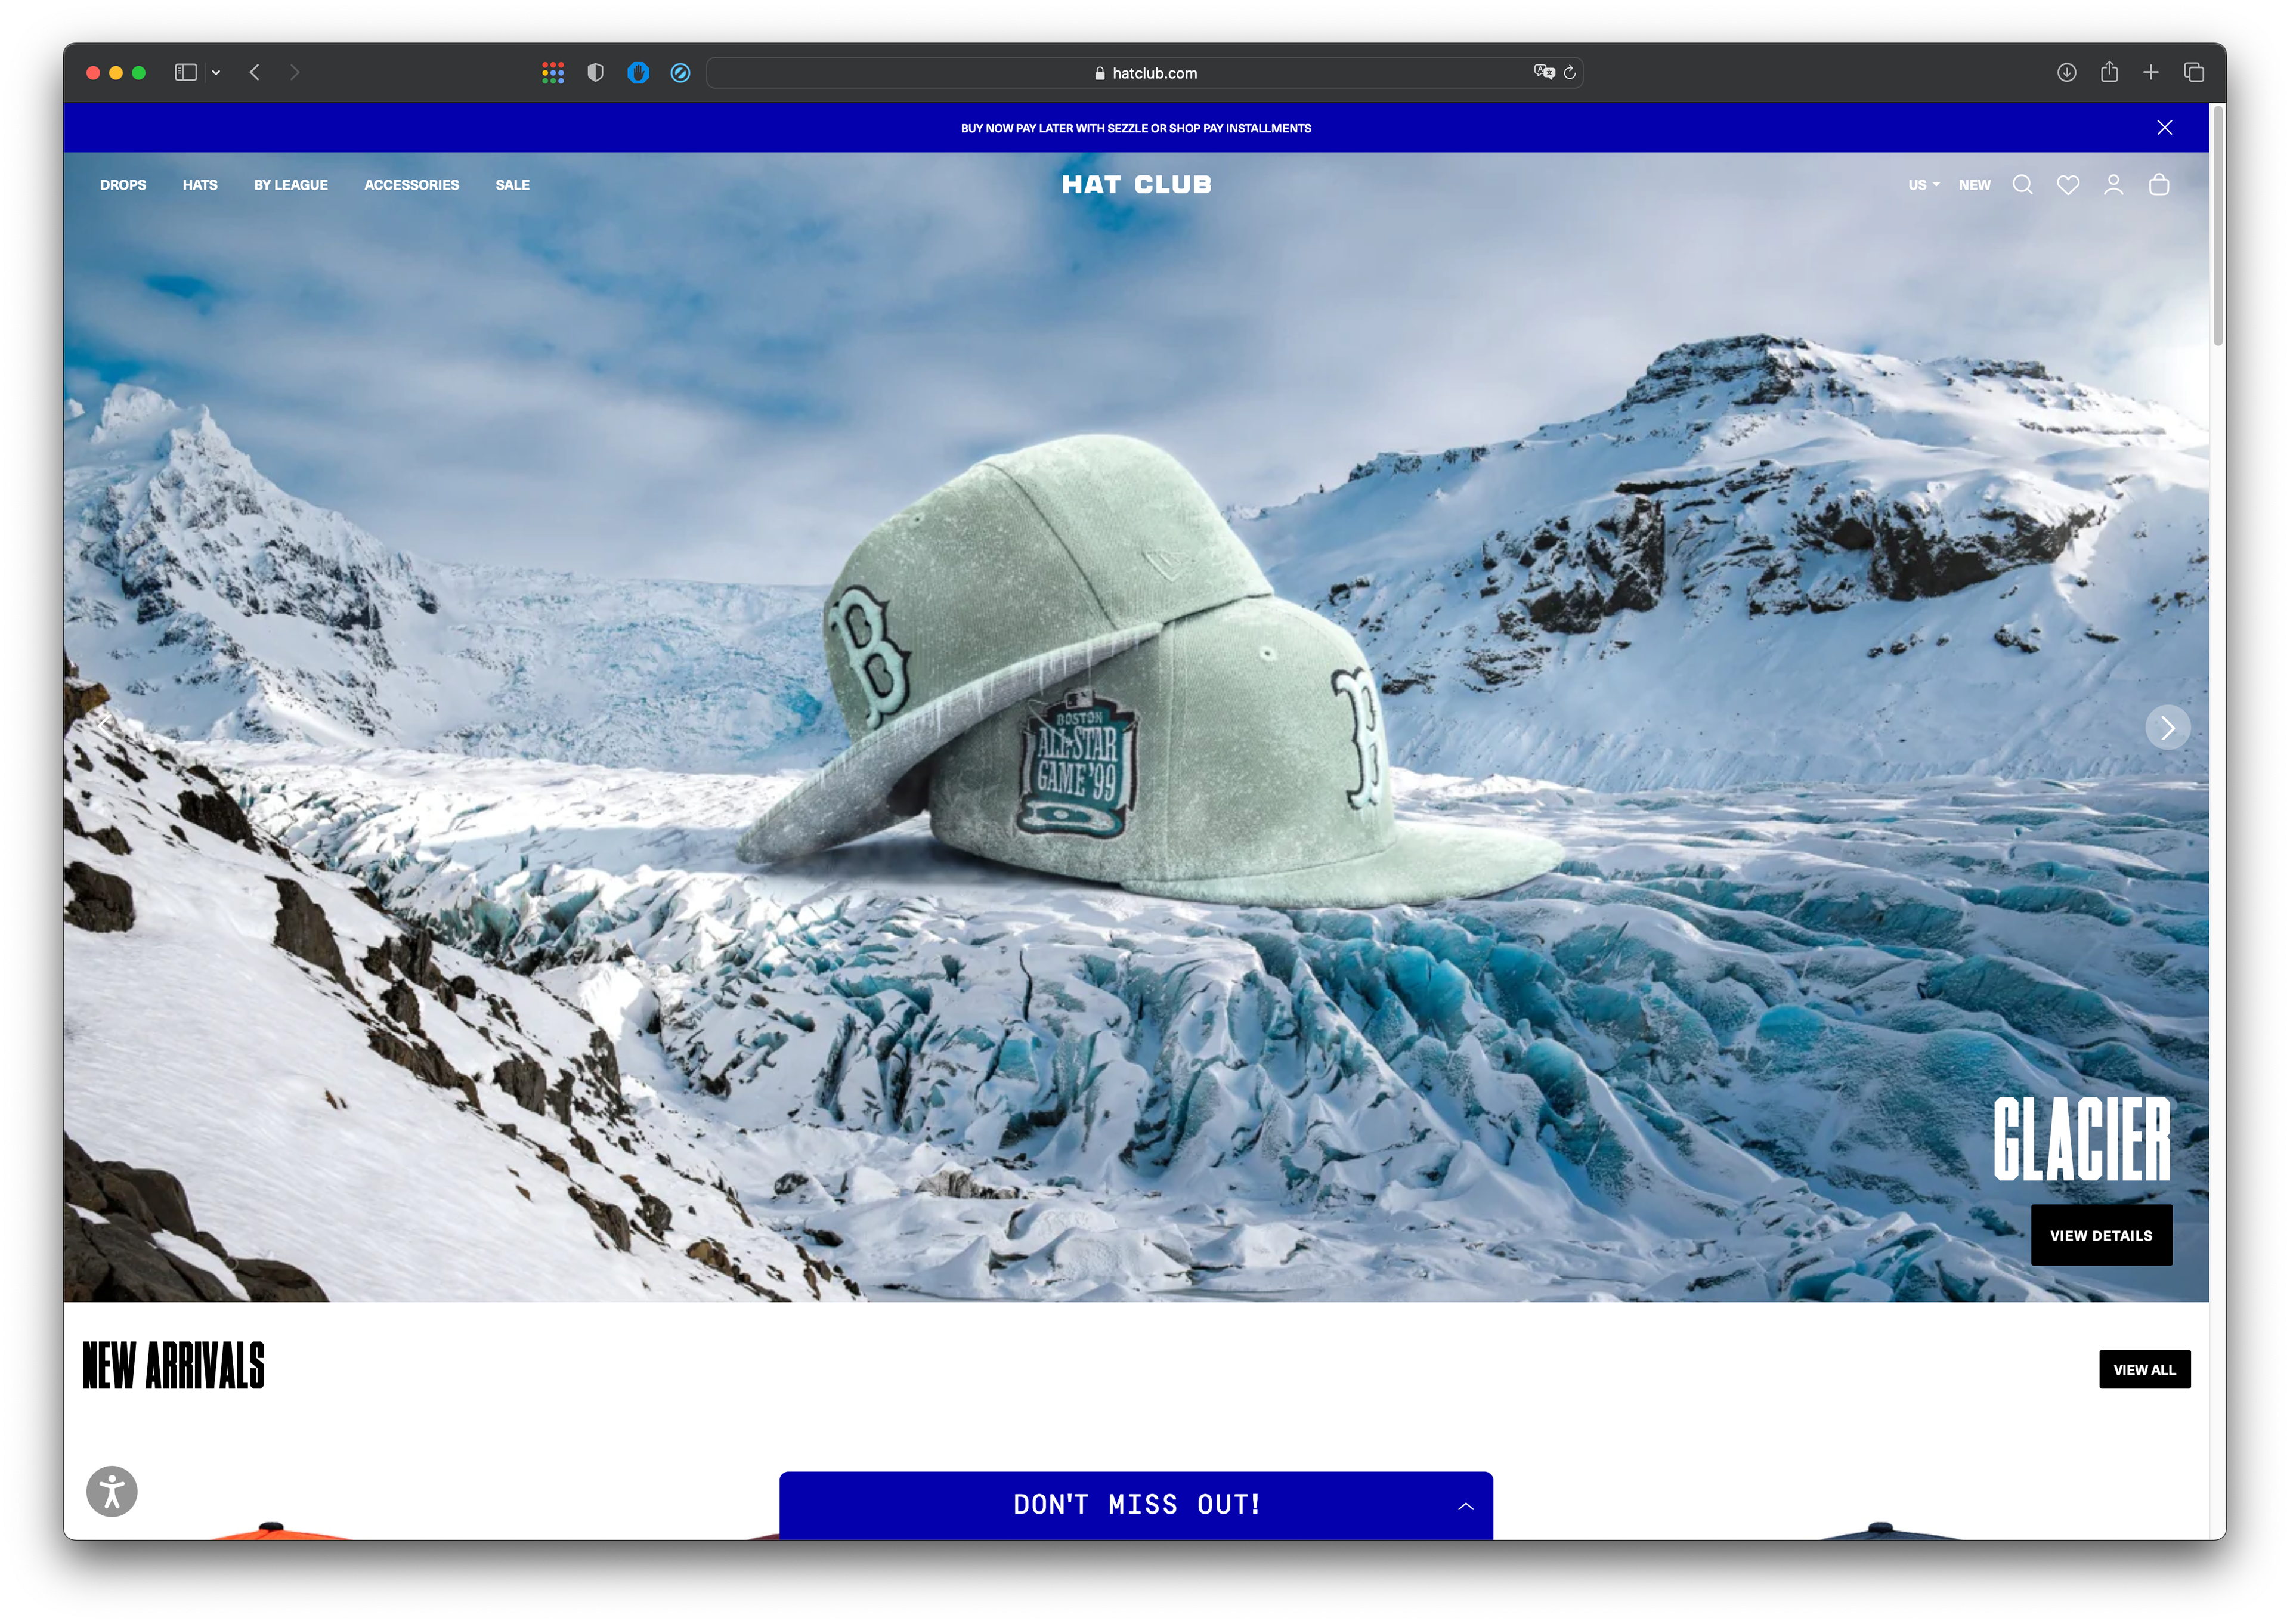This screenshot has width=2290, height=1624.
Task: Click the VIEW DETAILS button
Action: point(2101,1235)
